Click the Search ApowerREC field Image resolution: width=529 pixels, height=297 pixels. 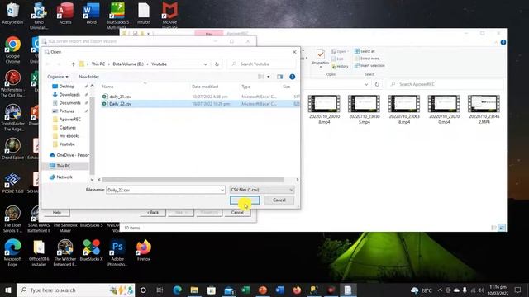pyautogui.click(x=446, y=84)
